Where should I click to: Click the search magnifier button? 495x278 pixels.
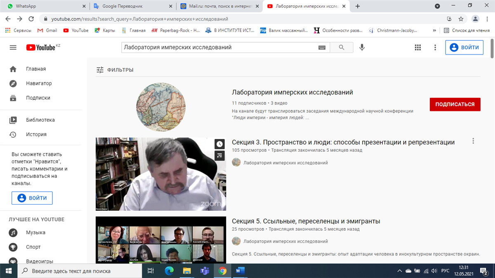(341, 47)
